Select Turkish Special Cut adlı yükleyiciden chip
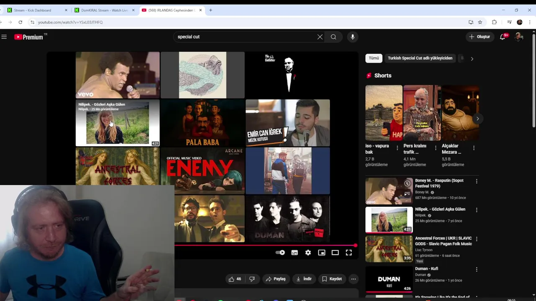The image size is (536, 301). (x=420, y=58)
